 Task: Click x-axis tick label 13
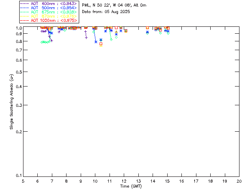pyautogui.click(x=138, y=181)
